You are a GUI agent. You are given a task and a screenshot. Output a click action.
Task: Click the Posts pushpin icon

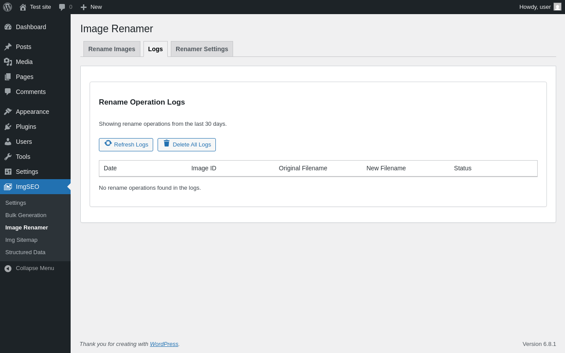pos(8,47)
